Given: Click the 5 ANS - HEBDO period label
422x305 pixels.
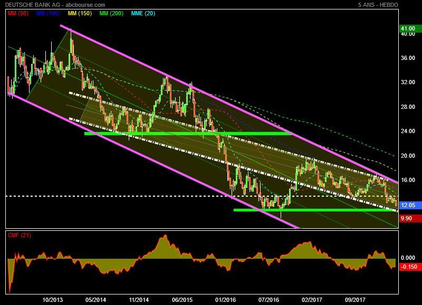Looking at the screenshot, I should (378, 5).
